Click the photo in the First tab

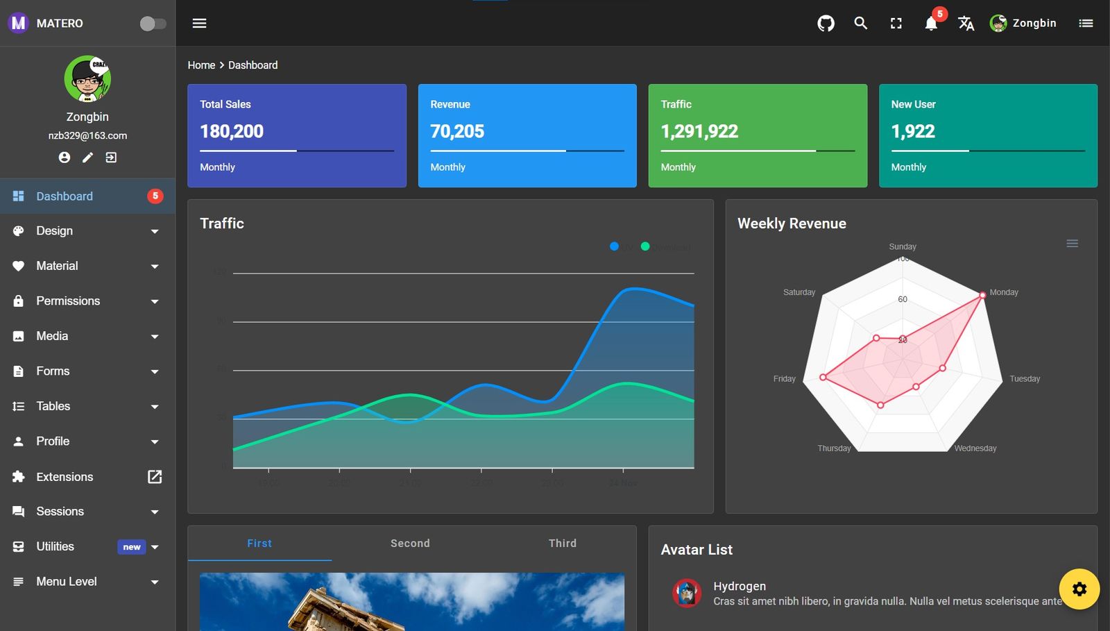(x=412, y=602)
